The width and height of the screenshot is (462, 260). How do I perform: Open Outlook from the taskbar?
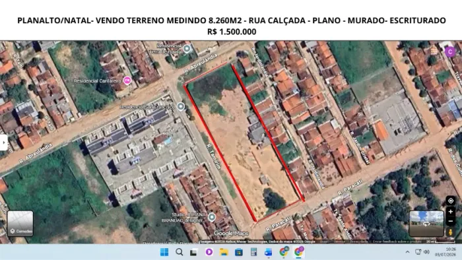[269, 252]
